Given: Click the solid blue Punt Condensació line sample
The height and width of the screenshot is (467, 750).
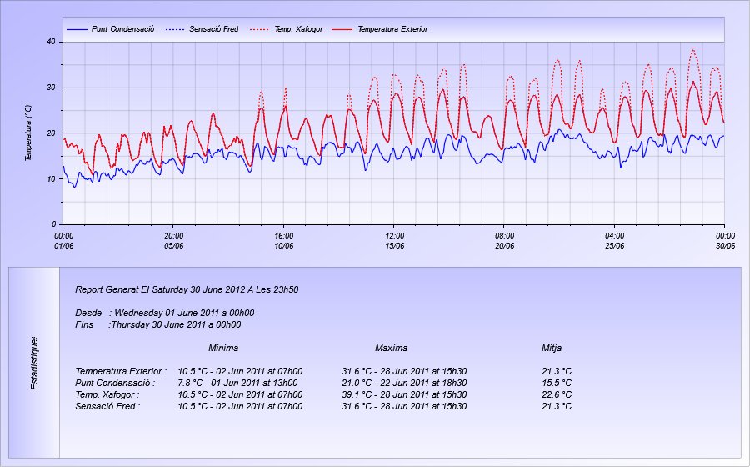Looking at the screenshot, I should [x=77, y=29].
